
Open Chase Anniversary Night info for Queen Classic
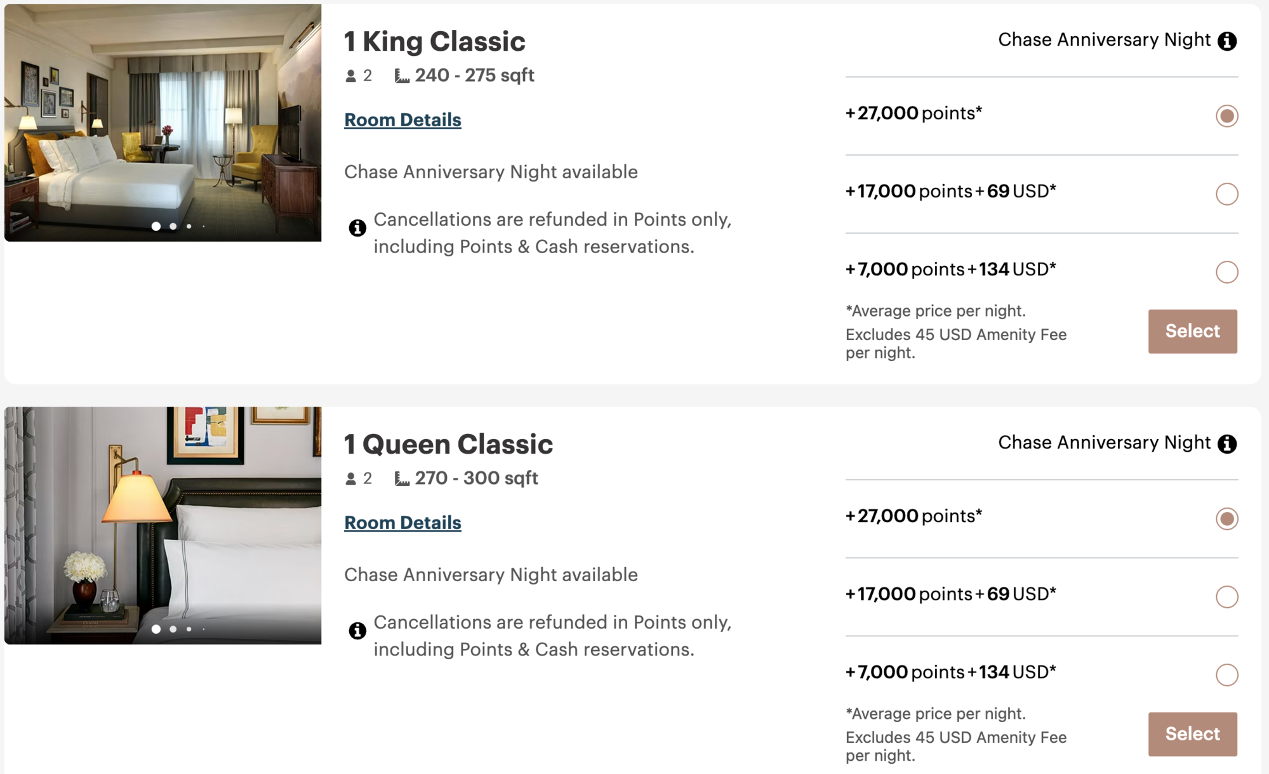(1228, 443)
